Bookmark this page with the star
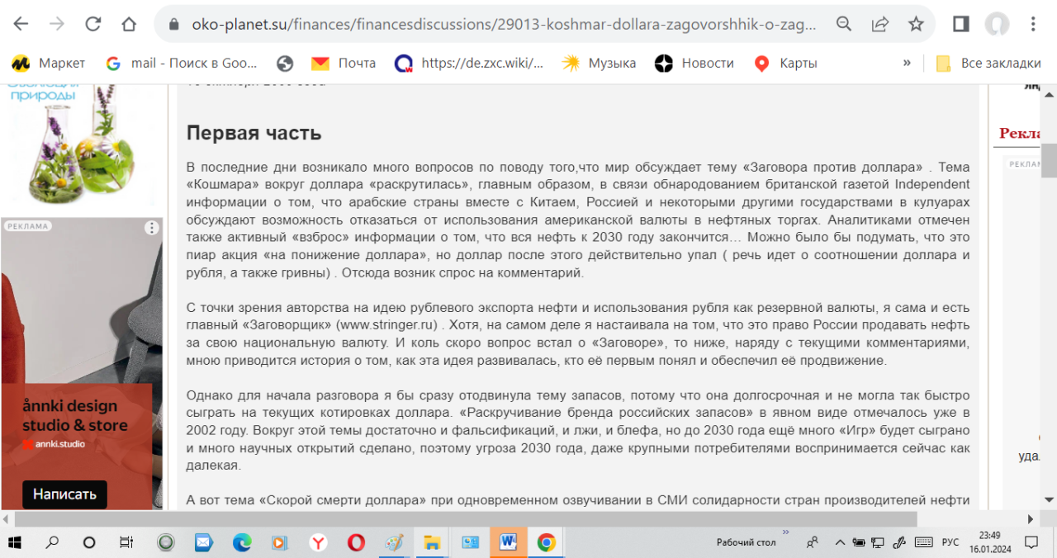1057x558 pixels. [916, 24]
